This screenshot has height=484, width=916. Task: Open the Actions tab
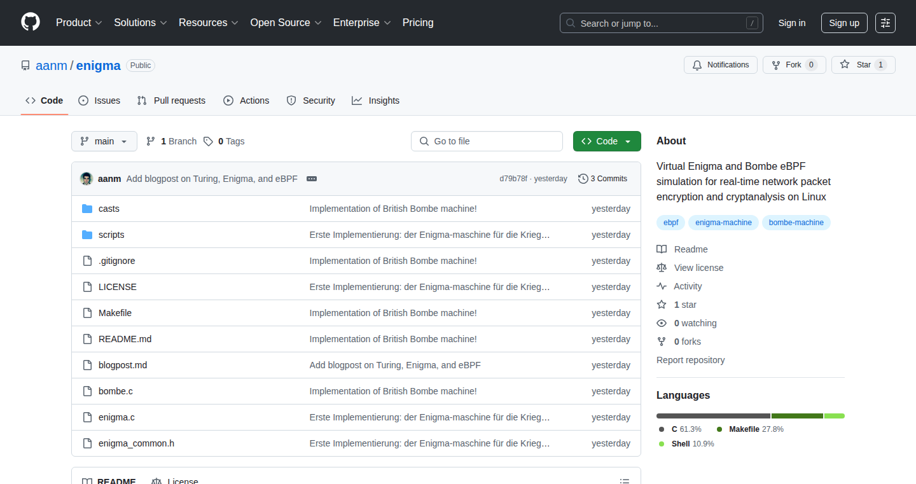pyautogui.click(x=246, y=100)
